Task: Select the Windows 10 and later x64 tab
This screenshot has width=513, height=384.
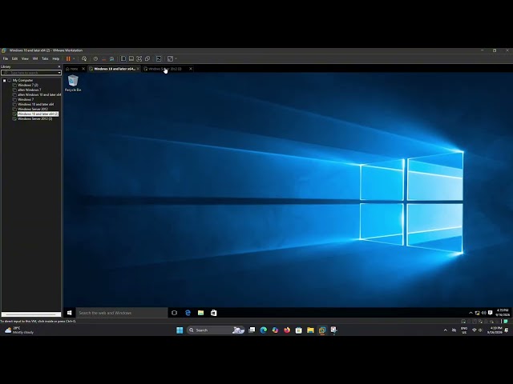Action: (x=112, y=69)
